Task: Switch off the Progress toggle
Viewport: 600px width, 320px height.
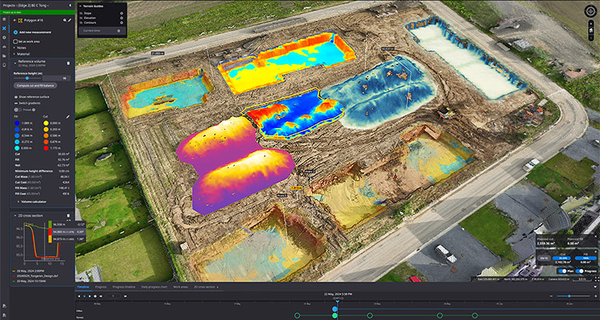Action: pyautogui.click(x=580, y=271)
